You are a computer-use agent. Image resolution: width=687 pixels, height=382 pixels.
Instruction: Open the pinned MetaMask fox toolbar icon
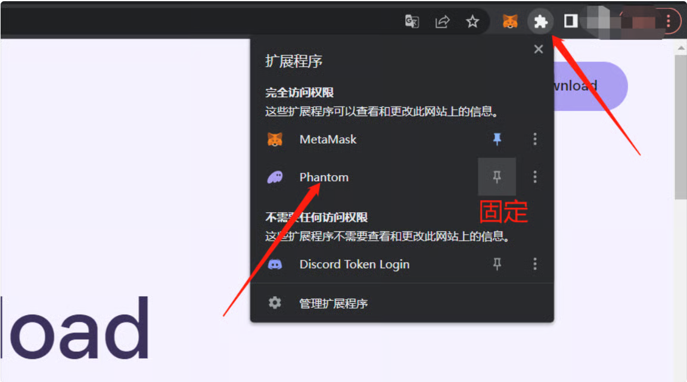pyautogui.click(x=510, y=22)
